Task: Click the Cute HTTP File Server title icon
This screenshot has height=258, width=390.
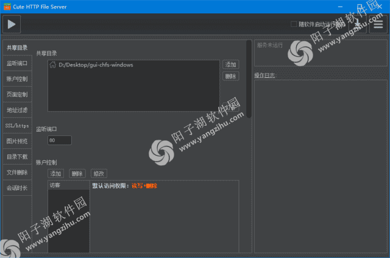Action: coord(7,7)
